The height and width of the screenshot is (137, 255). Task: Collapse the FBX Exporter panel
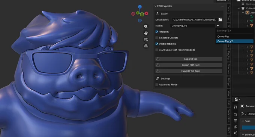tap(155, 6)
